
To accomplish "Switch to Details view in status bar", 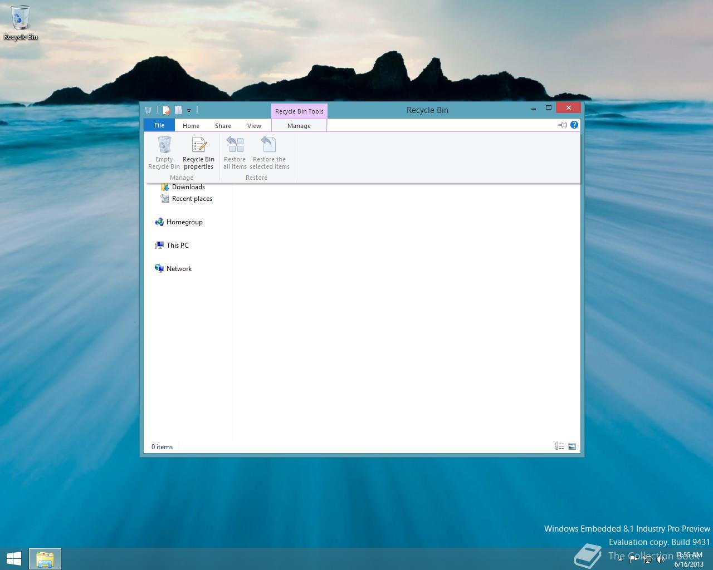I will (559, 446).
